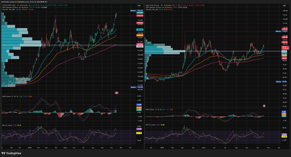291x157 pixels.
Task: Click the Mínimo 54,86 price label
Action: (x=281, y=81)
